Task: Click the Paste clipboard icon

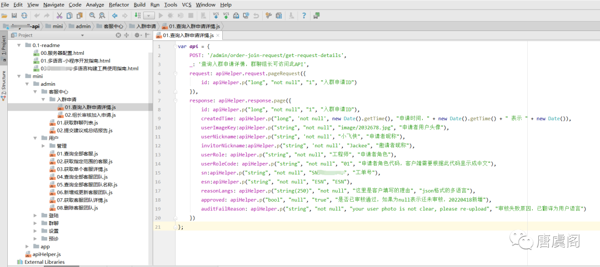Action: (x=79, y=16)
